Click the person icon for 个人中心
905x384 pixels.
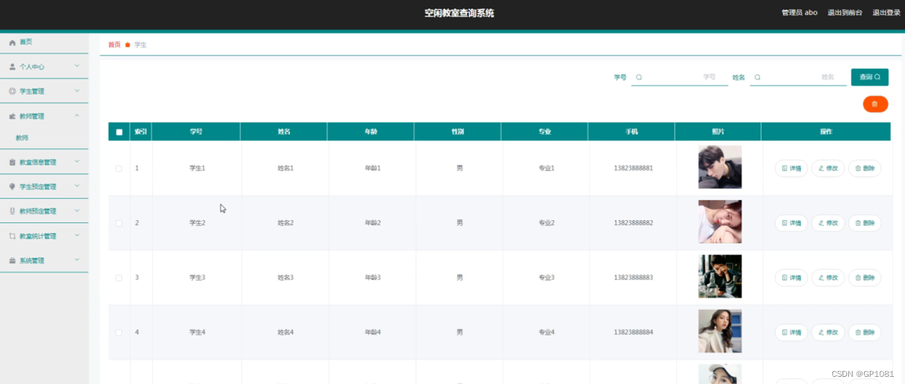(x=12, y=67)
